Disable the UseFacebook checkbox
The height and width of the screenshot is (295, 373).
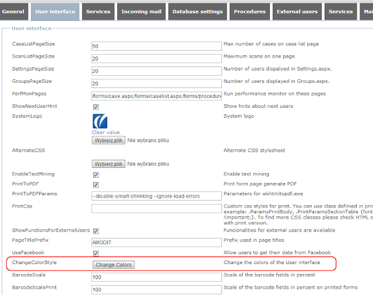pos(96,254)
